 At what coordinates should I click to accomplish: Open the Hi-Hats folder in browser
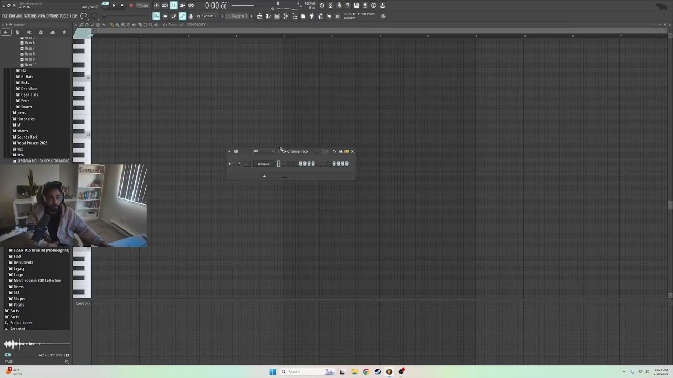pyautogui.click(x=27, y=77)
